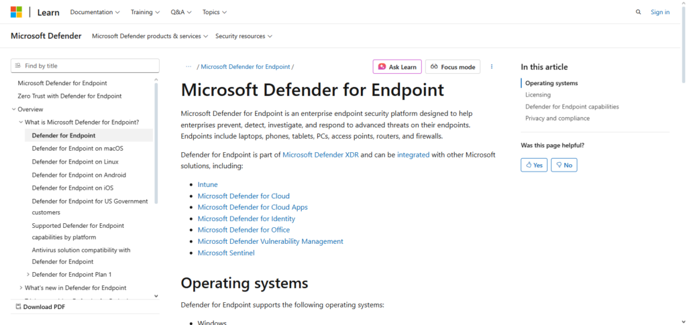Open the Intune link
Screen dimensions: 687x325
pos(208,184)
